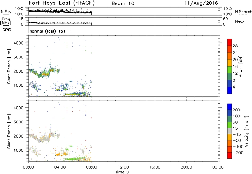Click the Velocity [m s⁻¹] colorbar label
Viewport: 252px width, 174px height.
[x=246, y=131]
